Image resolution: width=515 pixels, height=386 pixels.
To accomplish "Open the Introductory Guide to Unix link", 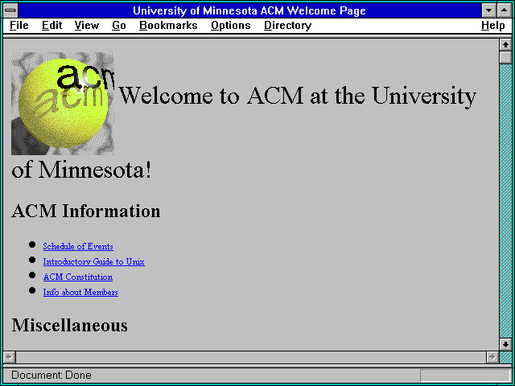I will 94,261.
